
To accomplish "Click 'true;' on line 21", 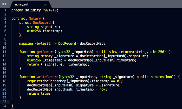I will pyautogui.click(x=45, y=94).
